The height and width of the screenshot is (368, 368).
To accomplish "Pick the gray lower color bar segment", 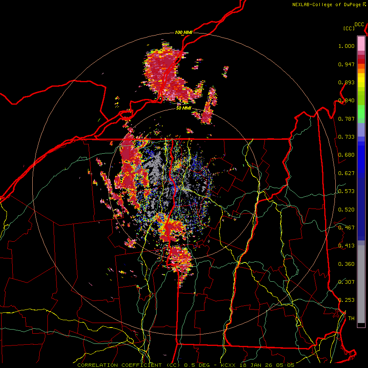I will coord(361,284).
